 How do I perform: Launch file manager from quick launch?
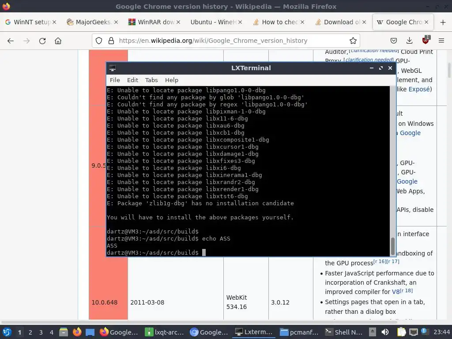point(64,332)
